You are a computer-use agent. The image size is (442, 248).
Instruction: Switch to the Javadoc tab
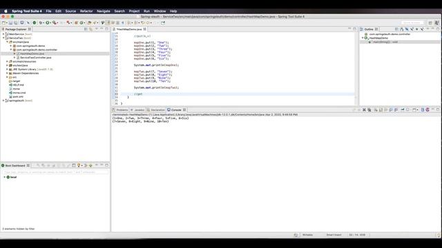pyautogui.click(x=137, y=110)
